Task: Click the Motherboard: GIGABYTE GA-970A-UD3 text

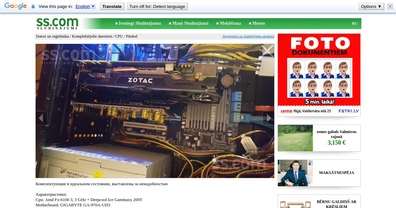Action: click(73, 205)
